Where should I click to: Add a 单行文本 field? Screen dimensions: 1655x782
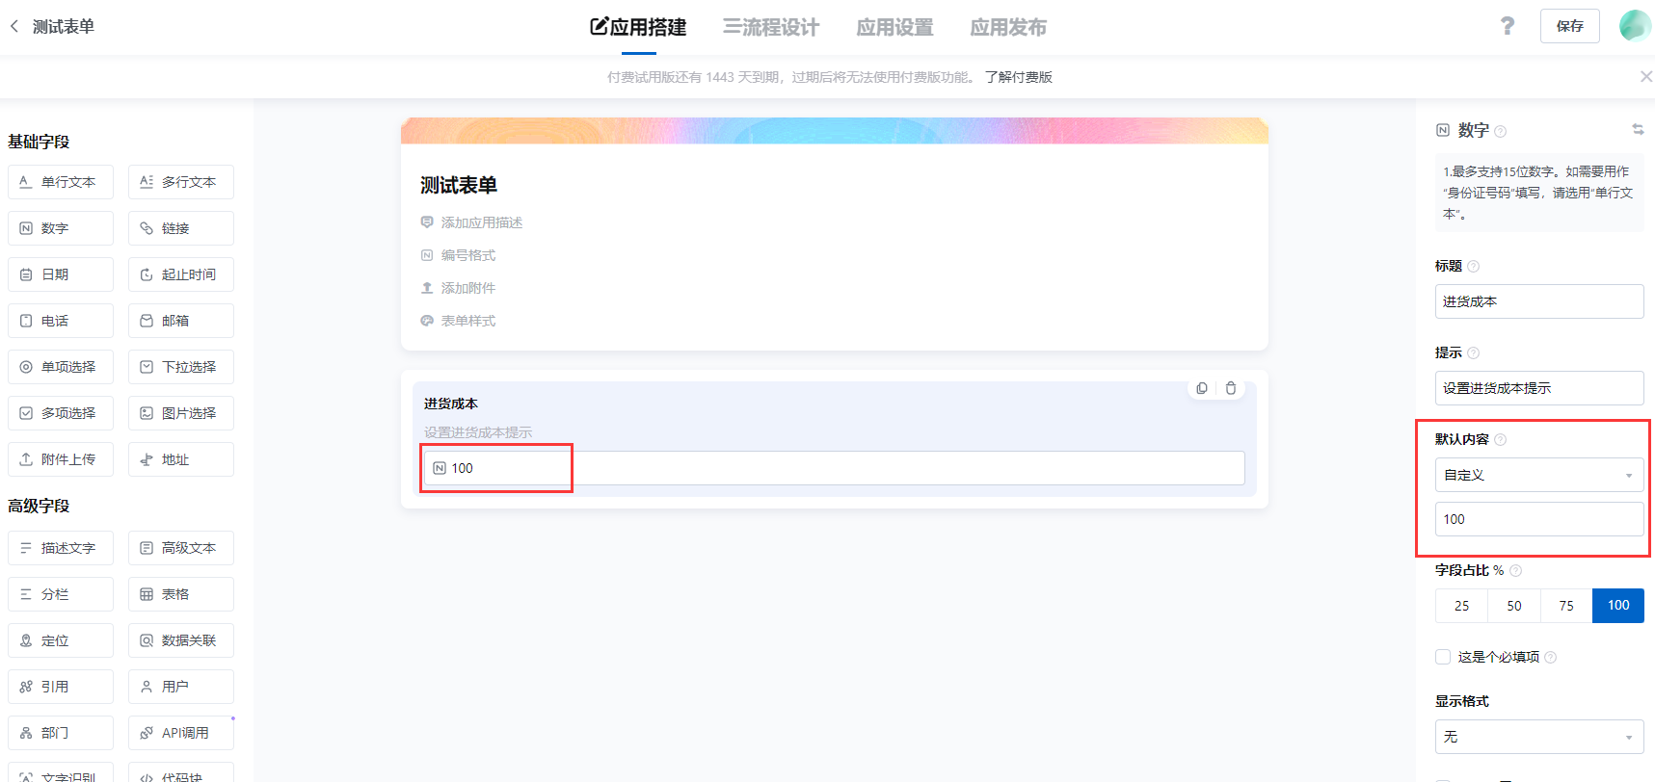[x=61, y=182]
